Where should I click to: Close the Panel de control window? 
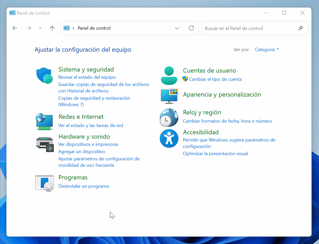click(302, 13)
